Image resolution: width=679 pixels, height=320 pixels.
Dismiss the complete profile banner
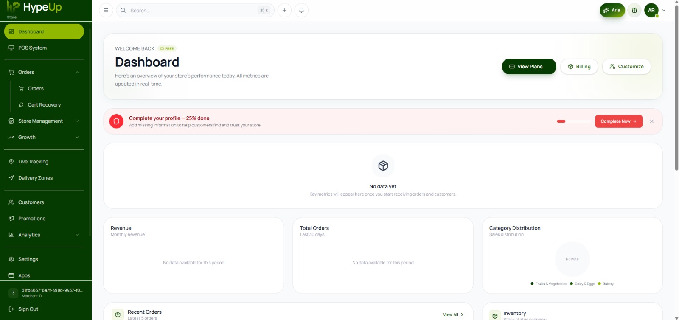(x=652, y=121)
